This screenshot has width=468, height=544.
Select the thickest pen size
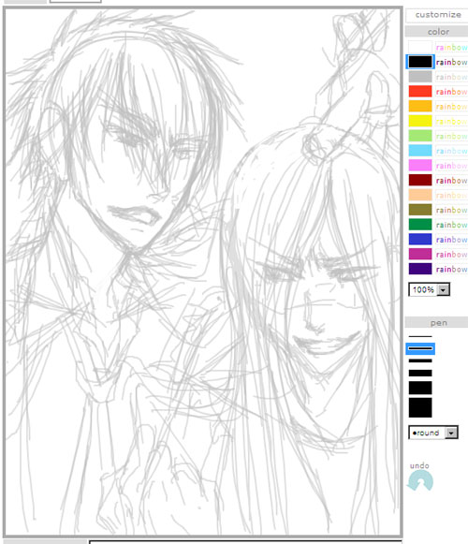click(x=420, y=407)
